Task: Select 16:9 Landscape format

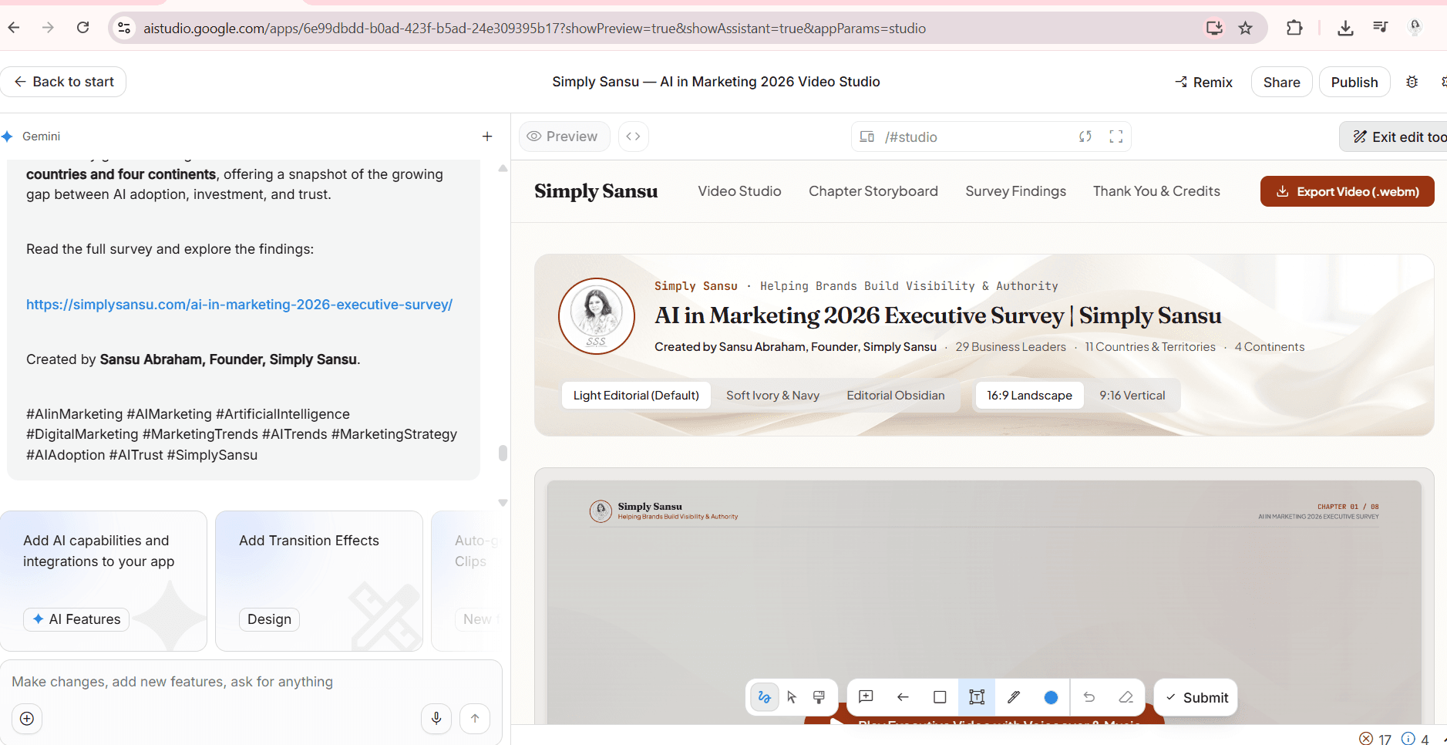Action: [x=1029, y=396]
